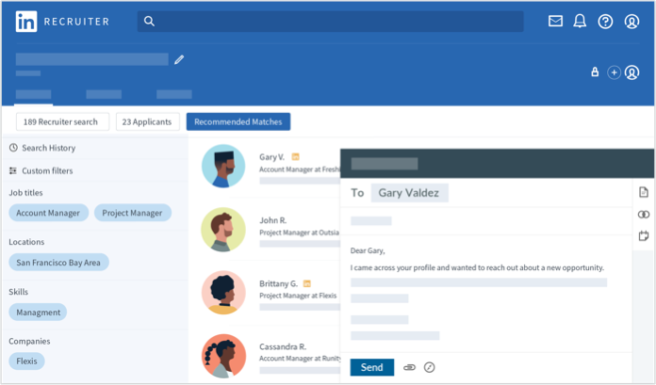
Task: Open the help question mark icon
Action: pos(605,22)
